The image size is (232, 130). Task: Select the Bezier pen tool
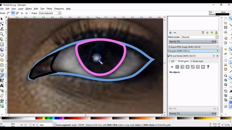[2, 75]
